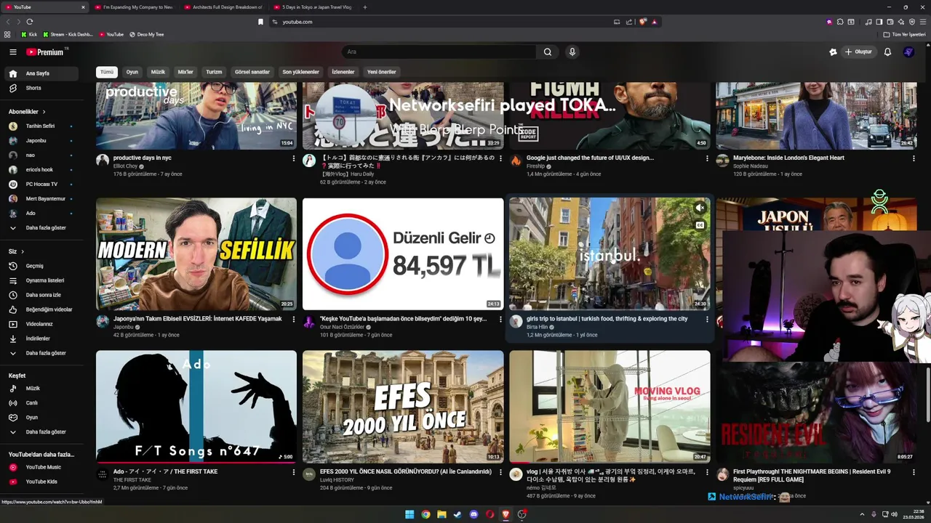This screenshot has height=523, width=931.
Task: Open options menu for the EFES 2000 YIL video
Action: click(x=500, y=472)
